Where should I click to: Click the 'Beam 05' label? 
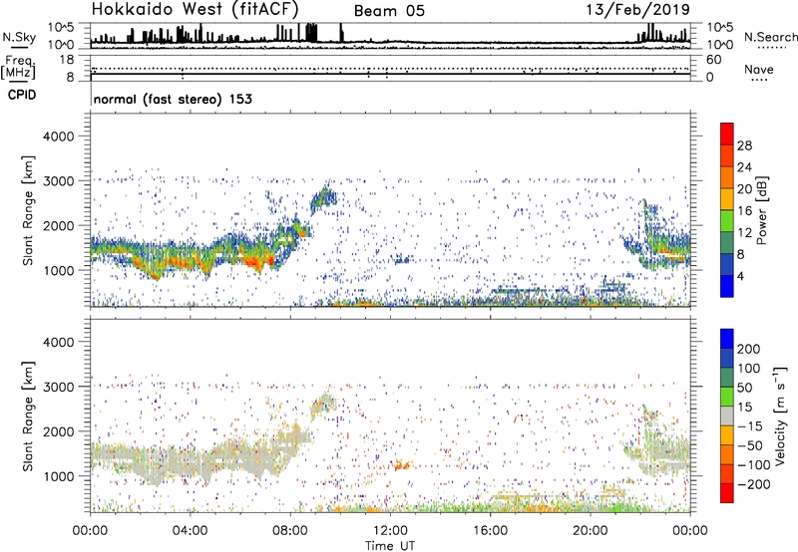[389, 11]
